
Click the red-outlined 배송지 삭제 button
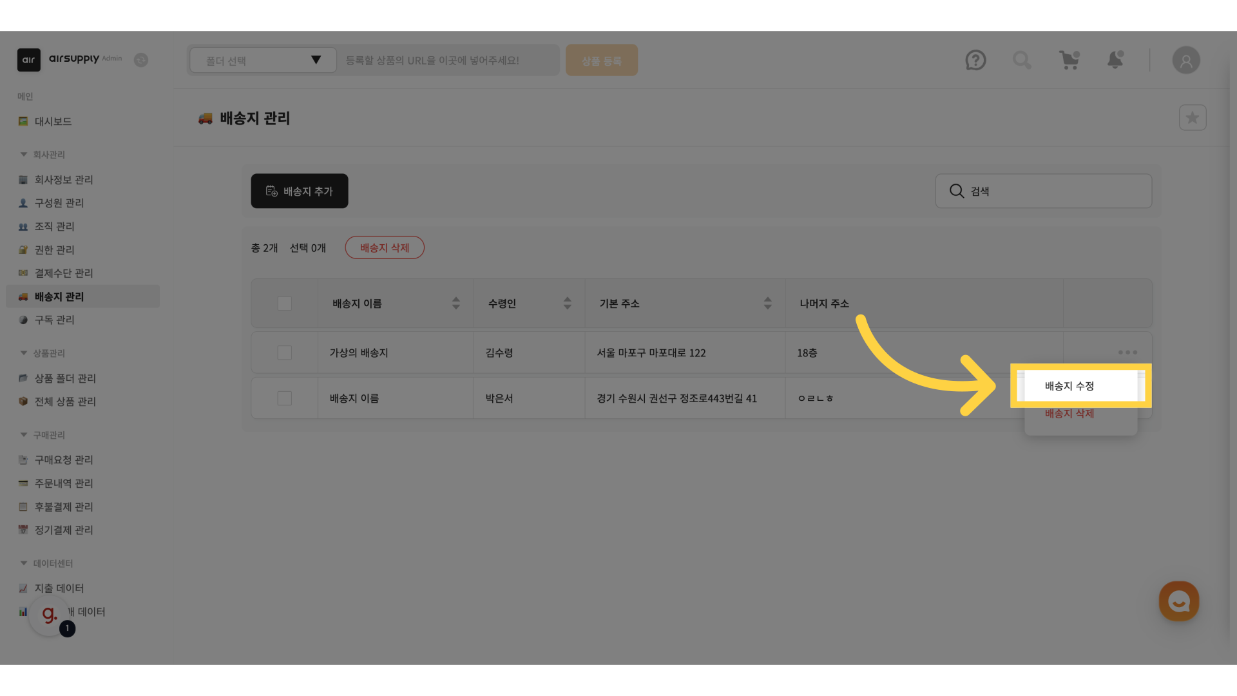coord(385,248)
